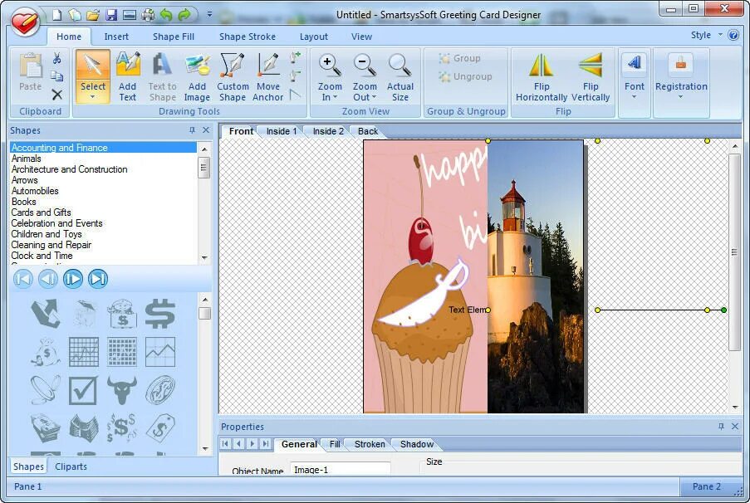750x503 pixels.
Task: Cut selection with scissors icon
Action: point(57,58)
